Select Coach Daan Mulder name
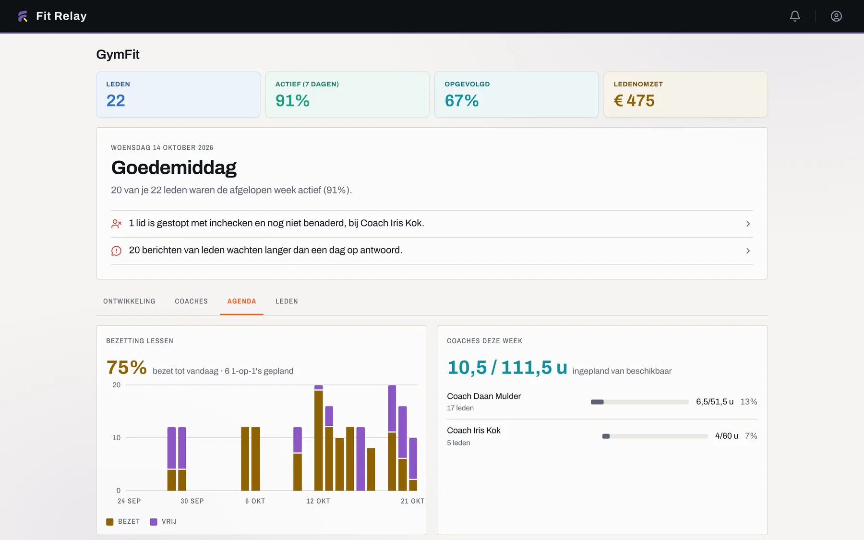 point(484,396)
